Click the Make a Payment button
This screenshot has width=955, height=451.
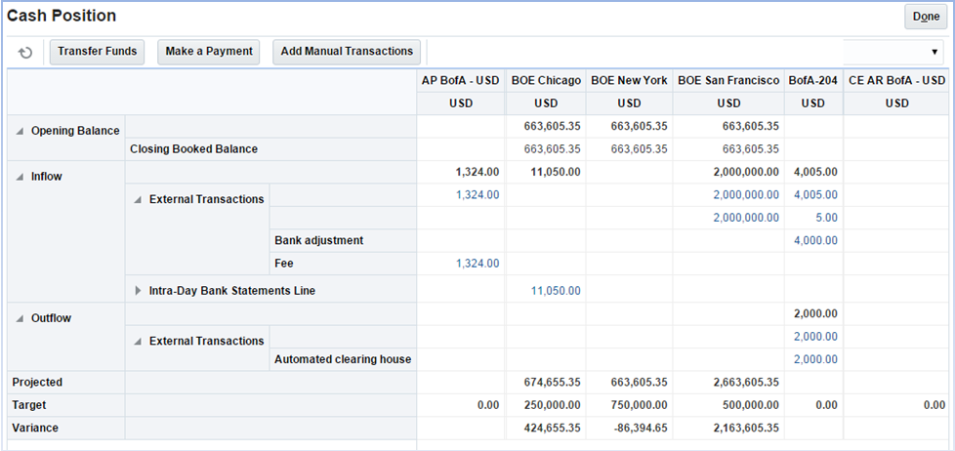coord(209,52)
